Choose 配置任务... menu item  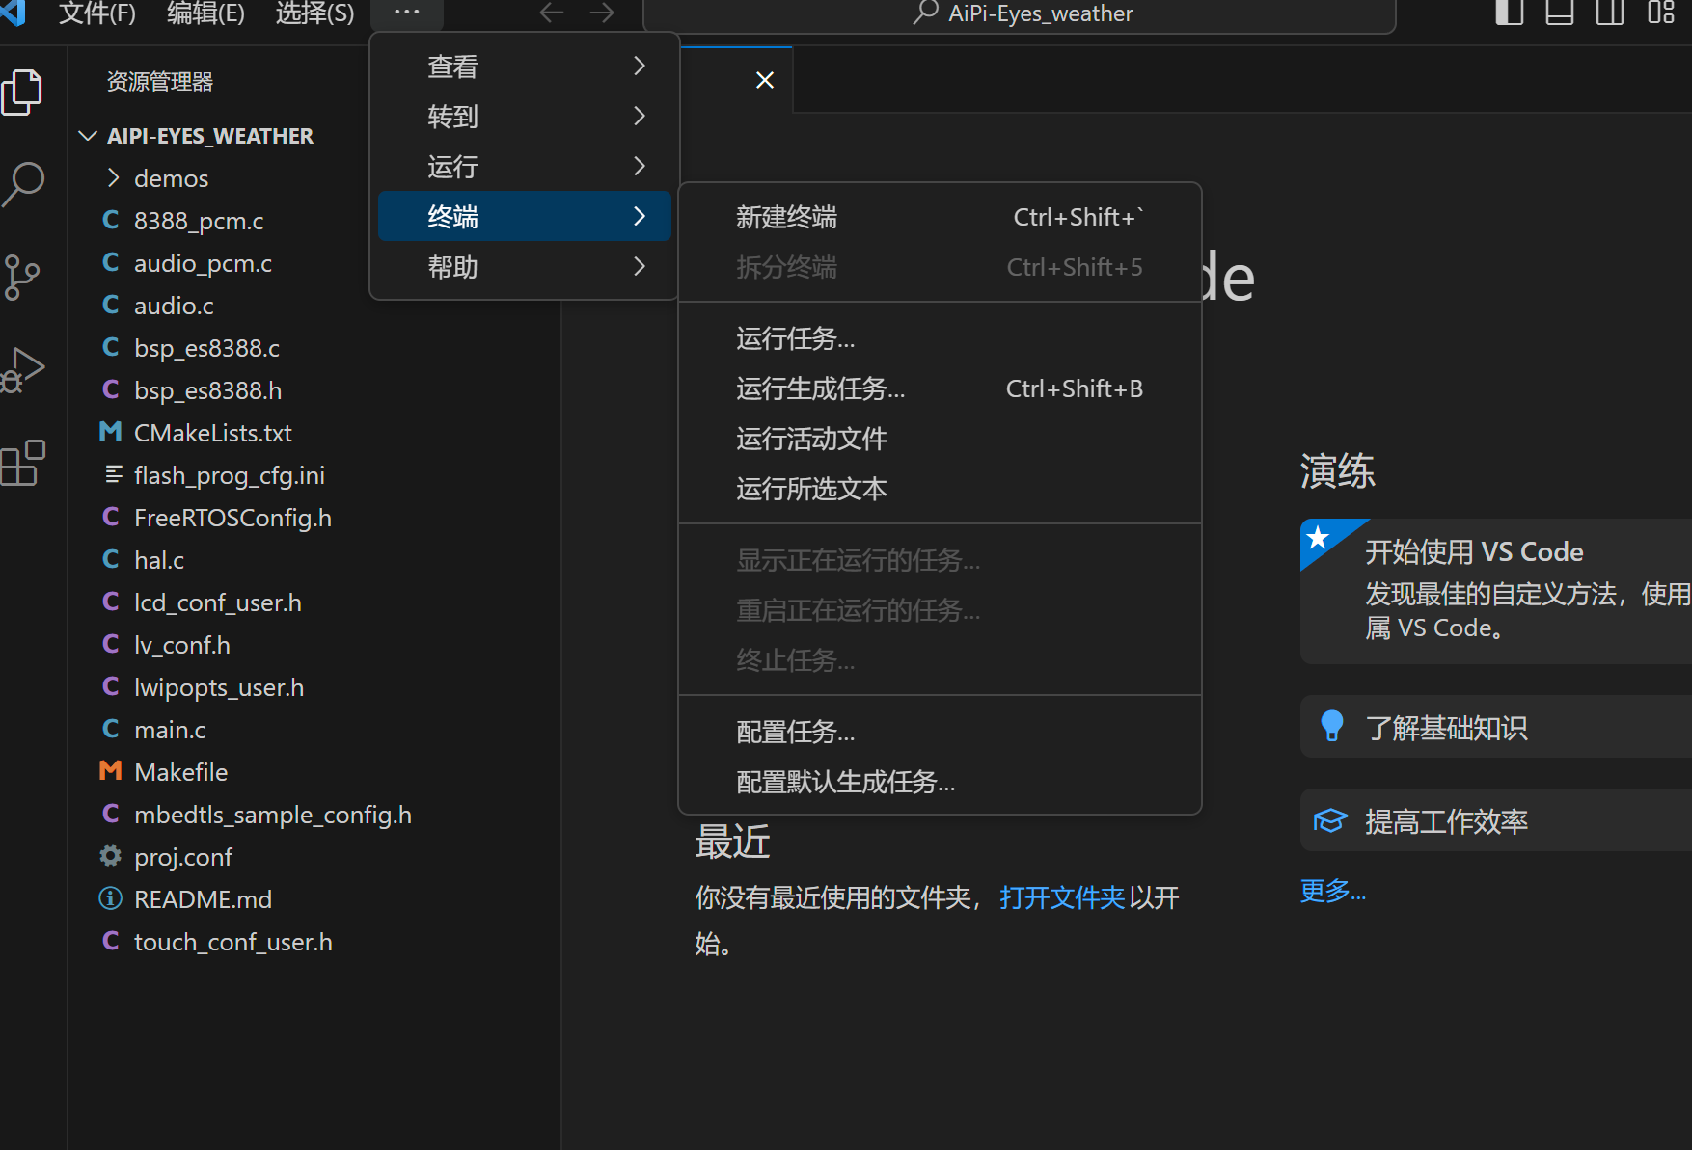point(940,732)
